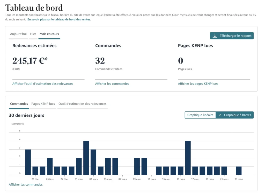The width and height of the screenshot is (265, 195).
Task: Switch to Pages KENP lues chart tab
Action: point(43,104)
